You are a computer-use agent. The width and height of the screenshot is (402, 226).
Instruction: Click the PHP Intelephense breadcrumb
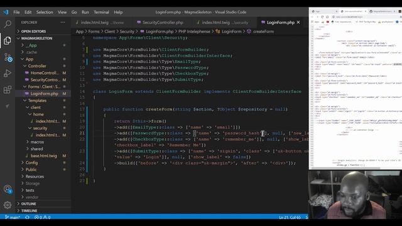(194, 31)
